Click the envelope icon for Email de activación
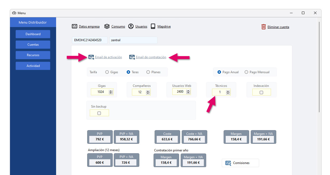Viewport: 330px width, 175px height. point(91,57)
